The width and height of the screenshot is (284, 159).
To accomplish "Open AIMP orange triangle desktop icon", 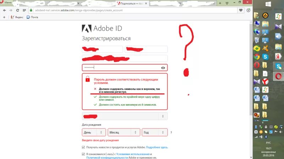I will [x=265, y=16].
